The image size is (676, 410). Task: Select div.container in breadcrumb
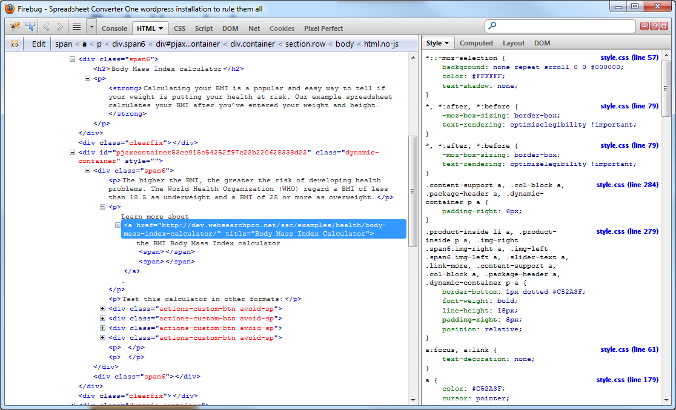click(x=253, y=44)
